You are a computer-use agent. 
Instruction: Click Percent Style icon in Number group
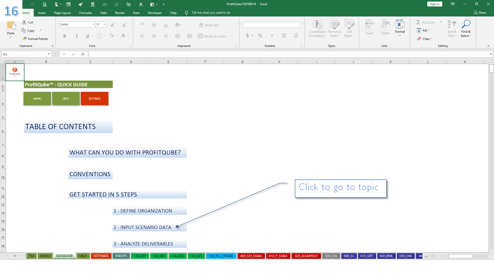coord(260,36)
